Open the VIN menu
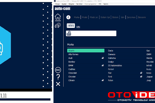The height and width of the screenshot is (103, 155). 100,4
